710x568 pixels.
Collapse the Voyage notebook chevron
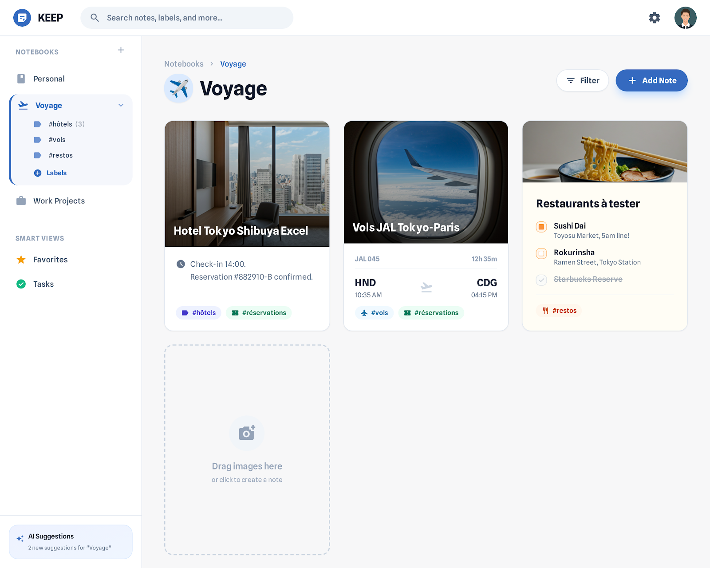(121, 105)
